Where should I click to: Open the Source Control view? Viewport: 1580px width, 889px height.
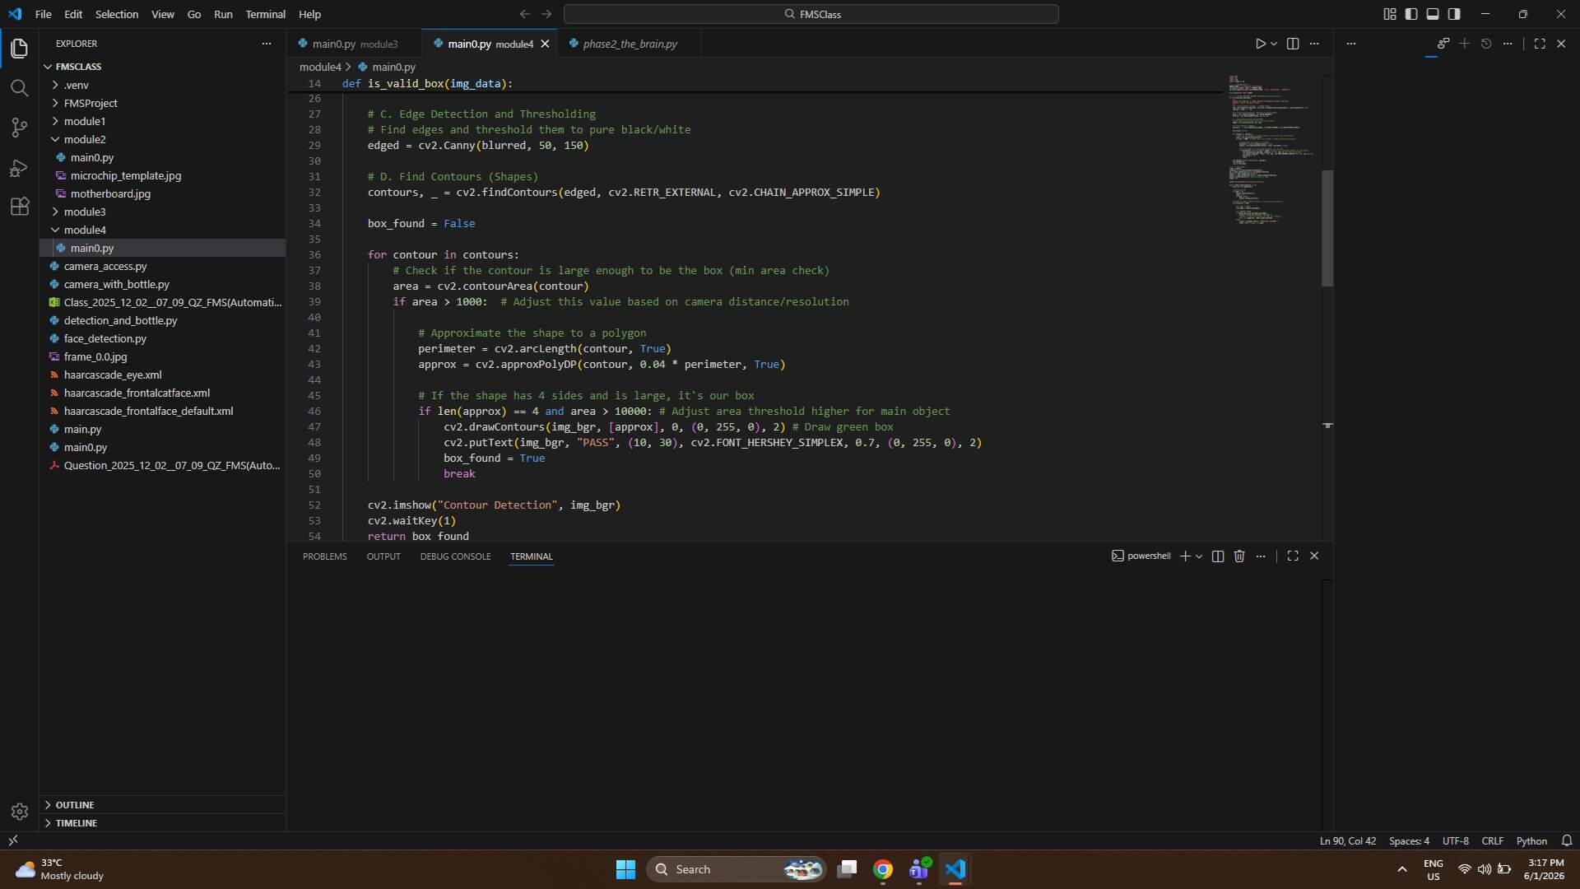pos(20,128)
